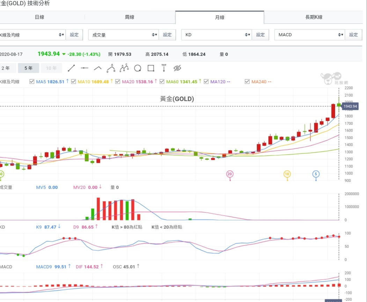The image size is (367, 302).
Task: Select the horizontal line drawing tool
Action: click(x=85, y=68)
